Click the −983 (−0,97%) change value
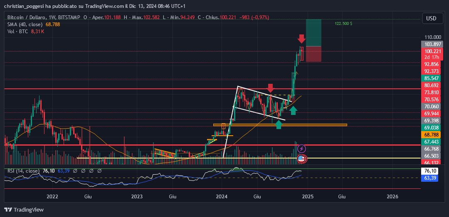Screen dimensions: 449x217 [x=254, y=17]
